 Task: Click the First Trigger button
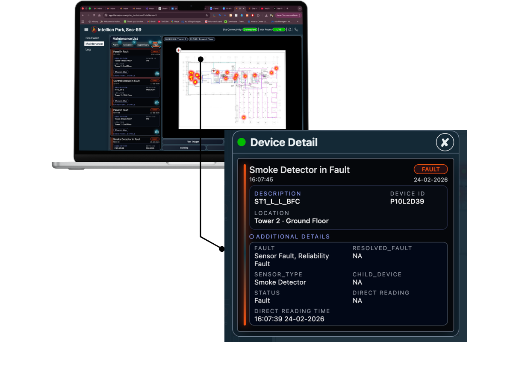(193, 142)
